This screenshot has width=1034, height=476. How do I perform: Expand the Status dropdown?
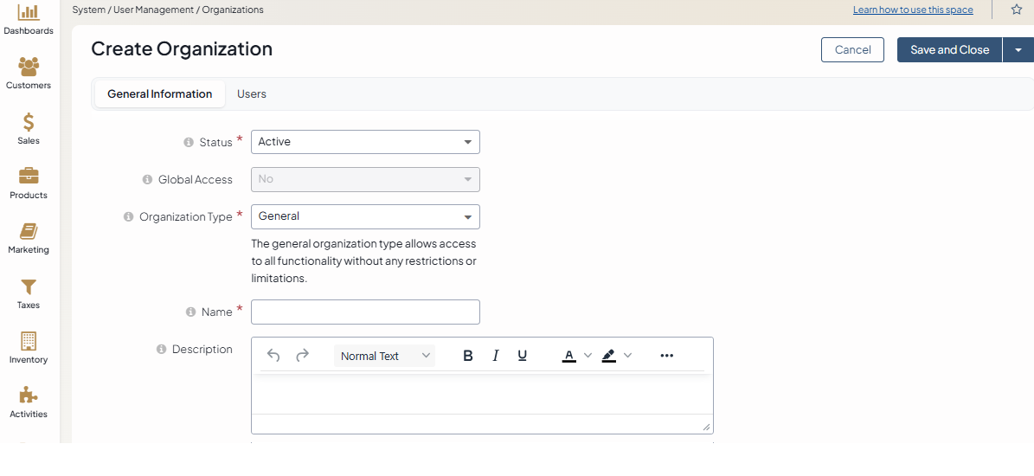pos(365,142)
